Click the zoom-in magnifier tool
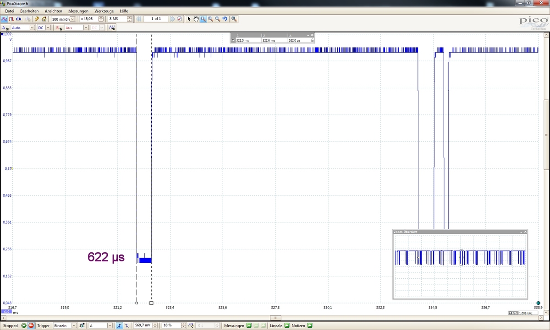 (210, 19)
